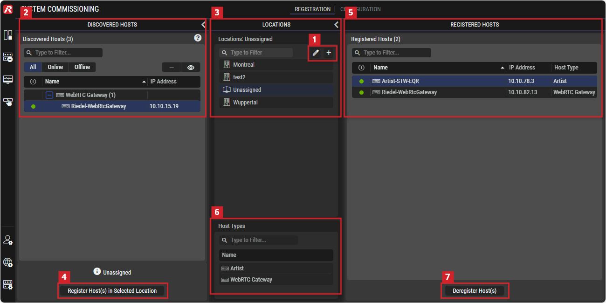Click the Wuppertal location building icon
The image size is (606, 303).
pyautogui.click(x=227, y=102)
